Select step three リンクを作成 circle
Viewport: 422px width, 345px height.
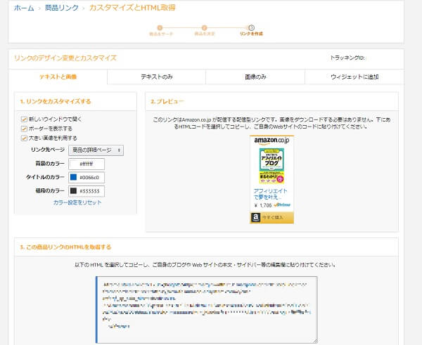(251, 27)
